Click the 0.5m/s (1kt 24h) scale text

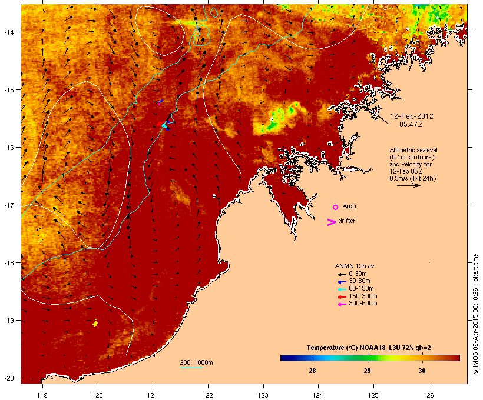click(413, 178)
